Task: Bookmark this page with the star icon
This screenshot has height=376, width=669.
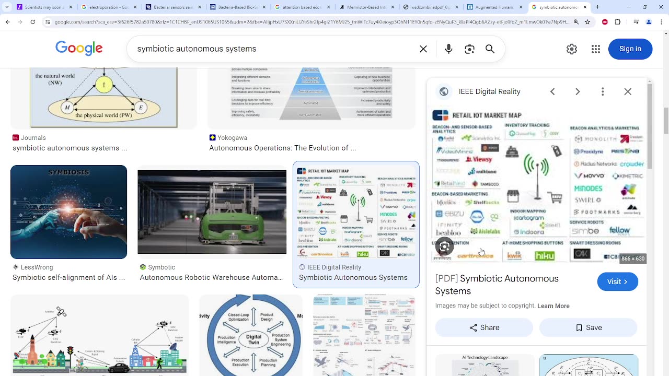Action: tap(587, 22)
